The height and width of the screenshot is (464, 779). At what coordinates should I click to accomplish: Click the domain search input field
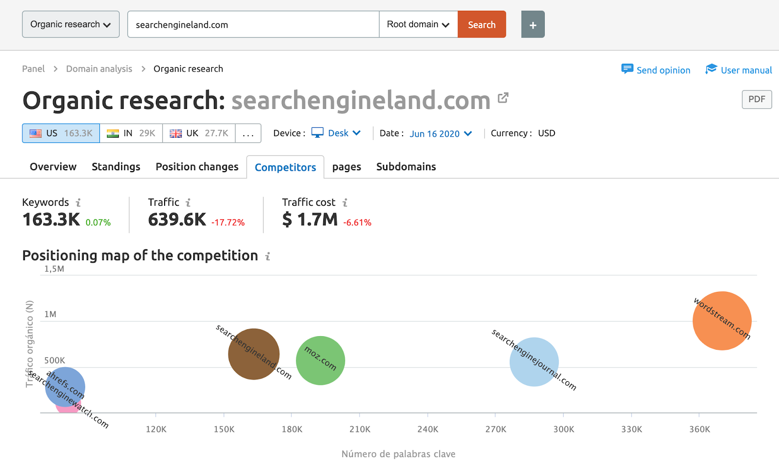click(x=253, y=24)
